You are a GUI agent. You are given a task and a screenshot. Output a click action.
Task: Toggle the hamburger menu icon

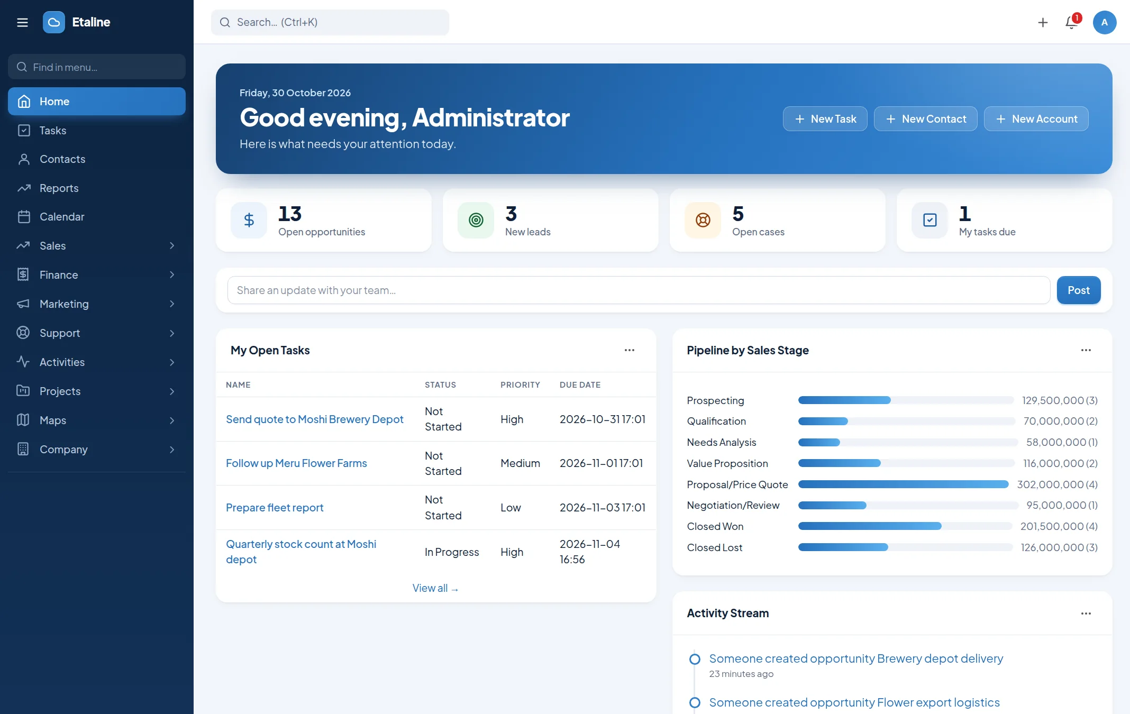(22, 22)
